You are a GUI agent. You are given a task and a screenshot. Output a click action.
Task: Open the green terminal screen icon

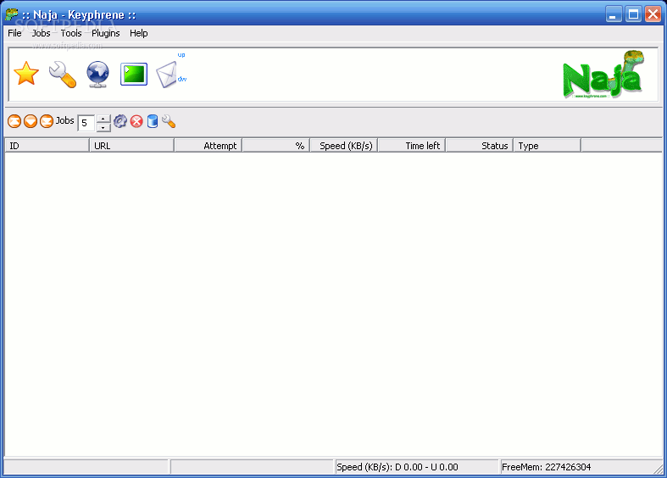(134, 74)
